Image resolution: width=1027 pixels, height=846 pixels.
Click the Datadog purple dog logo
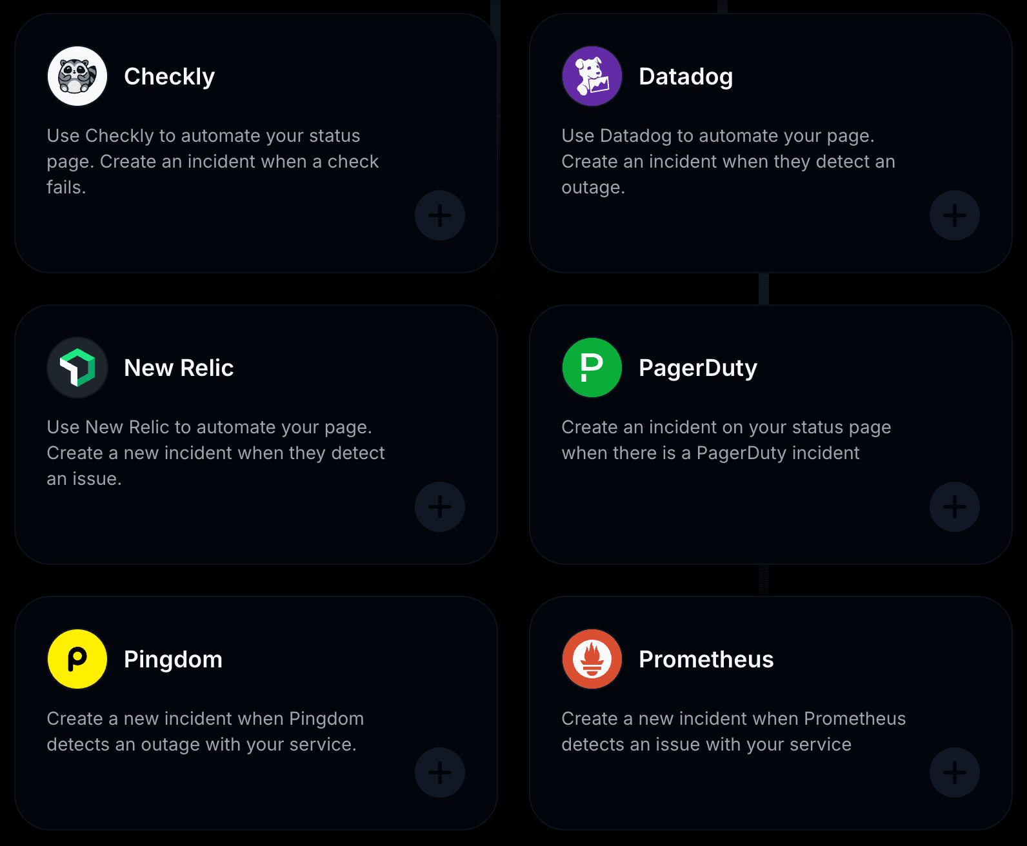pos(592,76)
